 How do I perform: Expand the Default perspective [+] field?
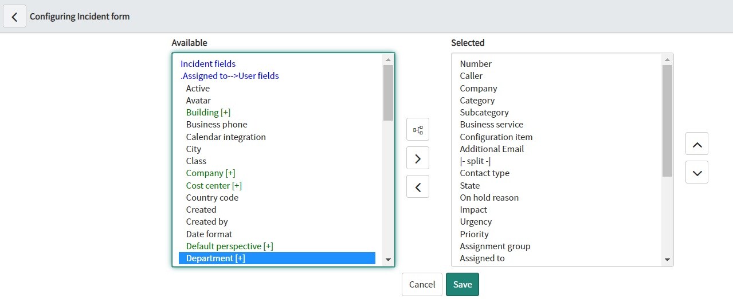(229, 246)
